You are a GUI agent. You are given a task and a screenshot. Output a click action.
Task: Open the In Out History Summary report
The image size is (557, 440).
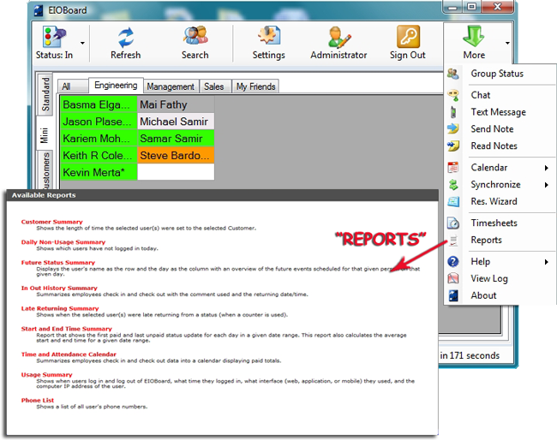tap(59, 288)
